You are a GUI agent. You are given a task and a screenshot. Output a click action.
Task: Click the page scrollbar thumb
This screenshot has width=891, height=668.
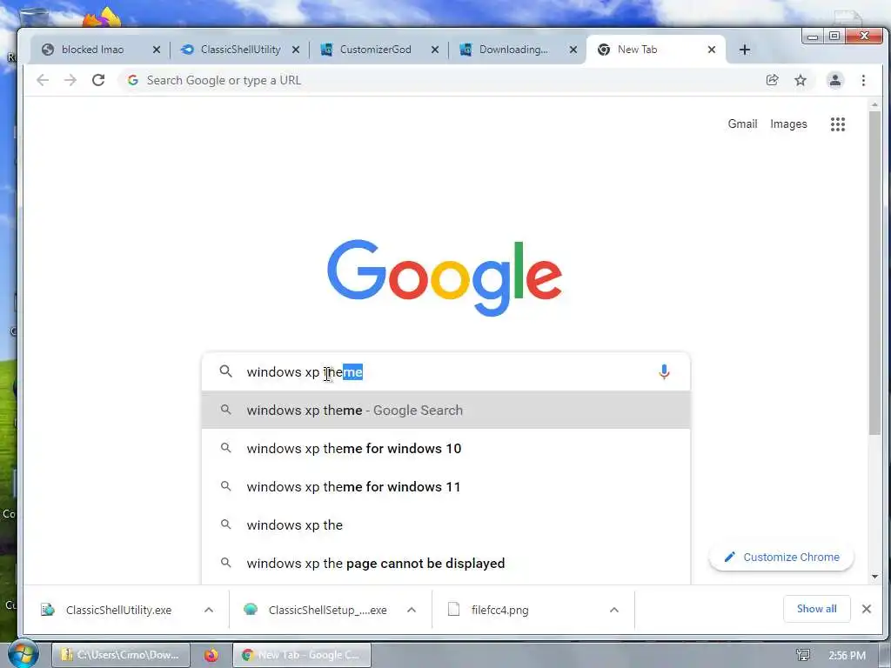(x=874, y=272)
